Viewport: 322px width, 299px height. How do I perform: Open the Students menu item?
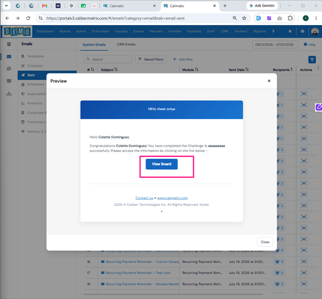pos(194,32)
